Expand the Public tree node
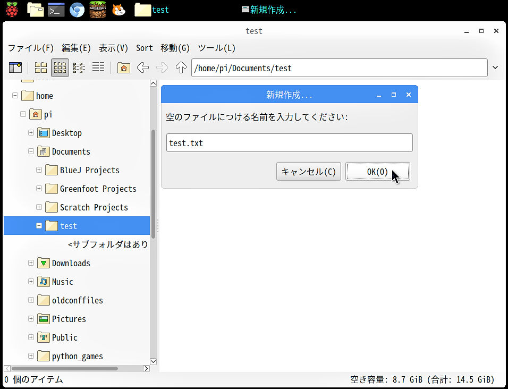This screenshot has width=508, height=389. pos(31,337)
